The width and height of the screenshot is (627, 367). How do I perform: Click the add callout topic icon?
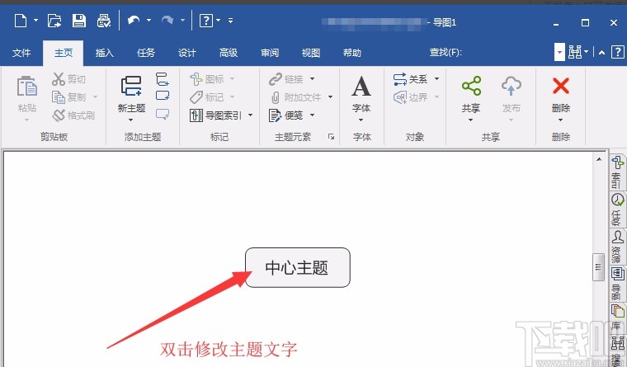tap(163, 115)
